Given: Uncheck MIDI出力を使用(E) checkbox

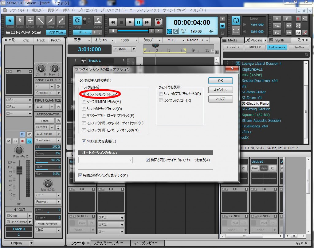Looking at the screenshot, I should [x=84, y=141].
